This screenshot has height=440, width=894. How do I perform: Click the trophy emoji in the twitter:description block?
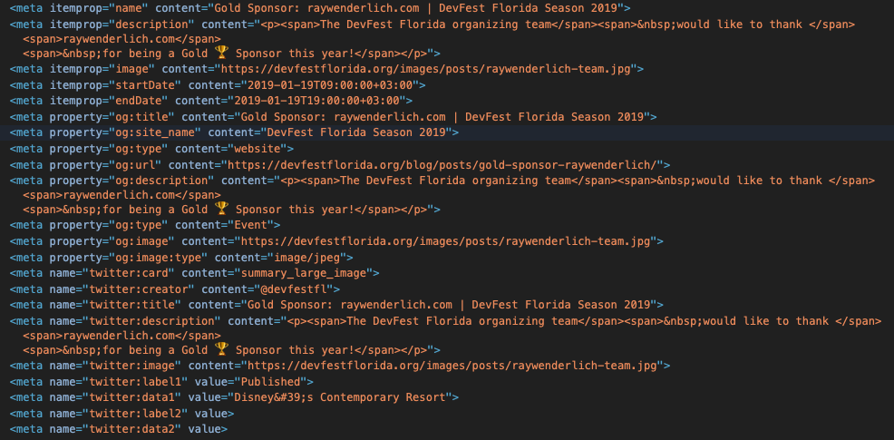(222, 348)
